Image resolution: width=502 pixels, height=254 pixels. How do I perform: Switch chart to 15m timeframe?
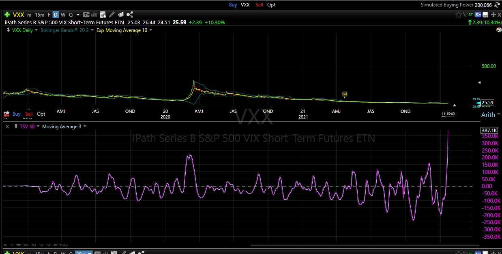point(39,15)
